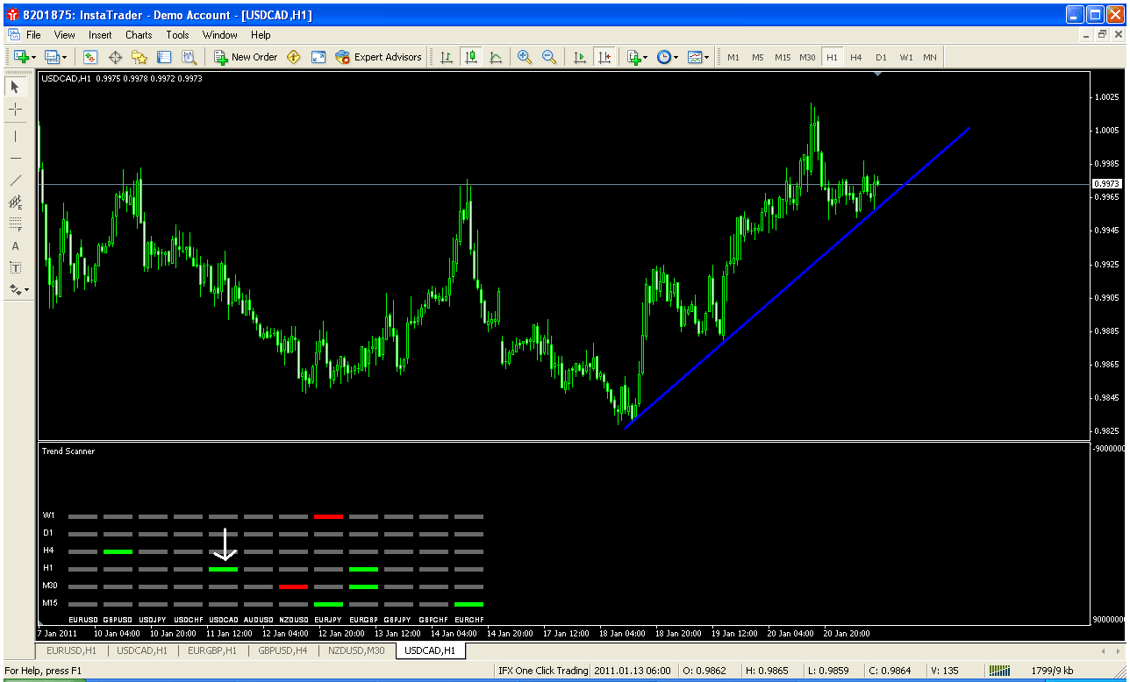Open the Navigator window icon

point(139,57)
